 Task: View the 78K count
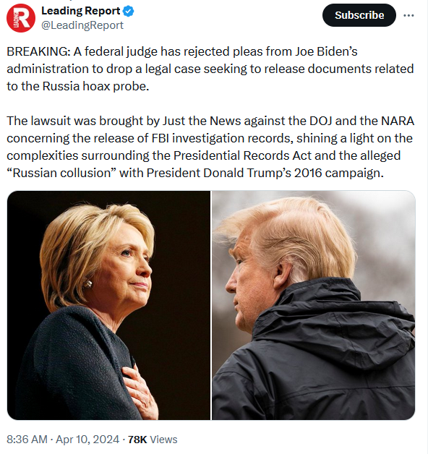pyautogui.click(x=137, y=440)
